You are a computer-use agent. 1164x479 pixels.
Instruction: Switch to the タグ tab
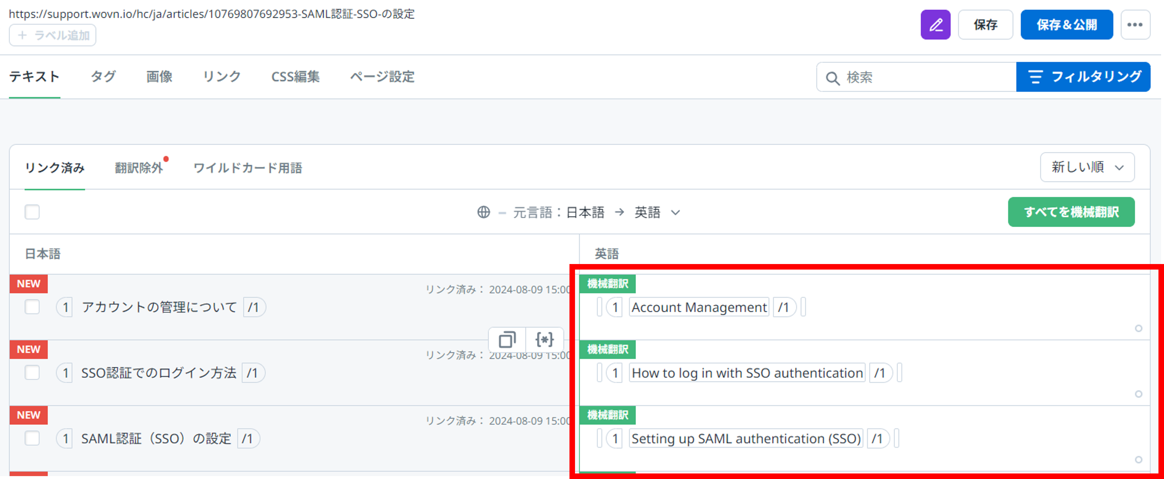[x=103, y=77]
